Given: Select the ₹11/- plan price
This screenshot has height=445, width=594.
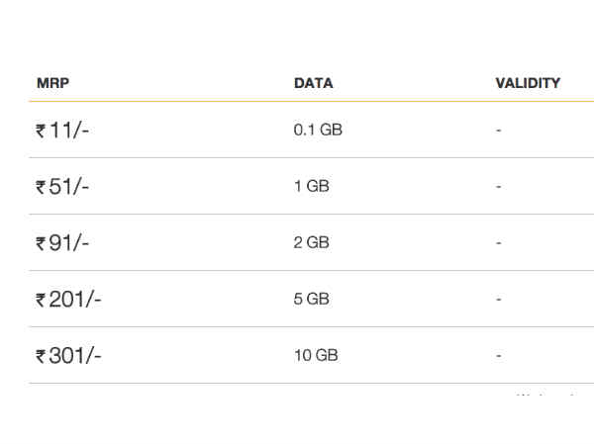Looking at the screenshot, I should (62, 131).
